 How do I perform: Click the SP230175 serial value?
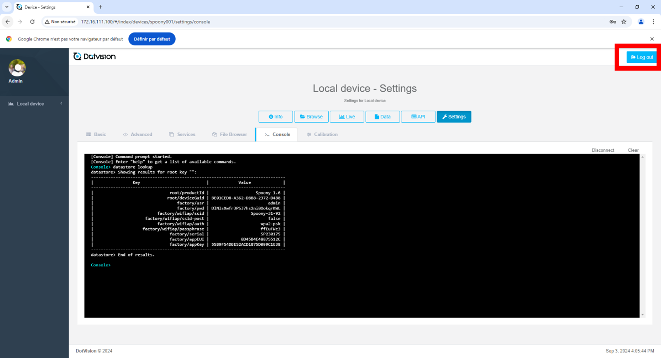pos(271,234)
